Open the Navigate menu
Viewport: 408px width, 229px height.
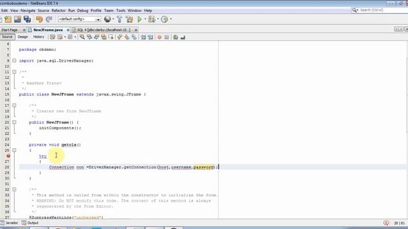[28, 11]
